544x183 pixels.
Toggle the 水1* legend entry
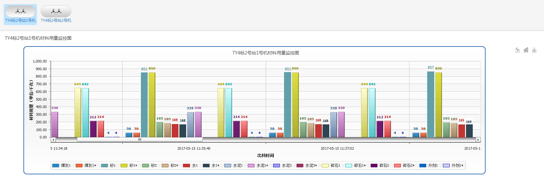pyautogui.click(x=211, y=165)
